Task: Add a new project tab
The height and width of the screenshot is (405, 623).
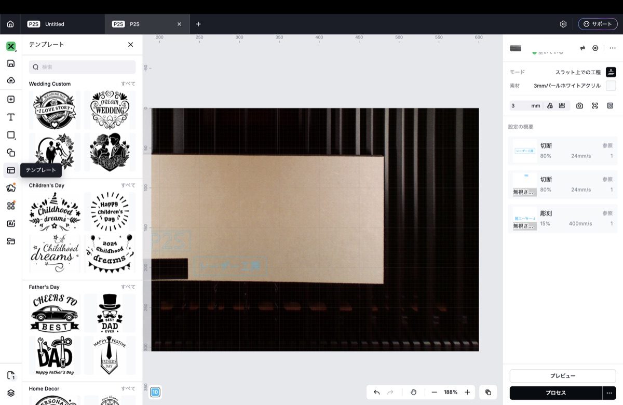Action: click(x=198, y=24)
